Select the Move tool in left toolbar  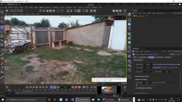pyautogui.click(x=2, y=27)
